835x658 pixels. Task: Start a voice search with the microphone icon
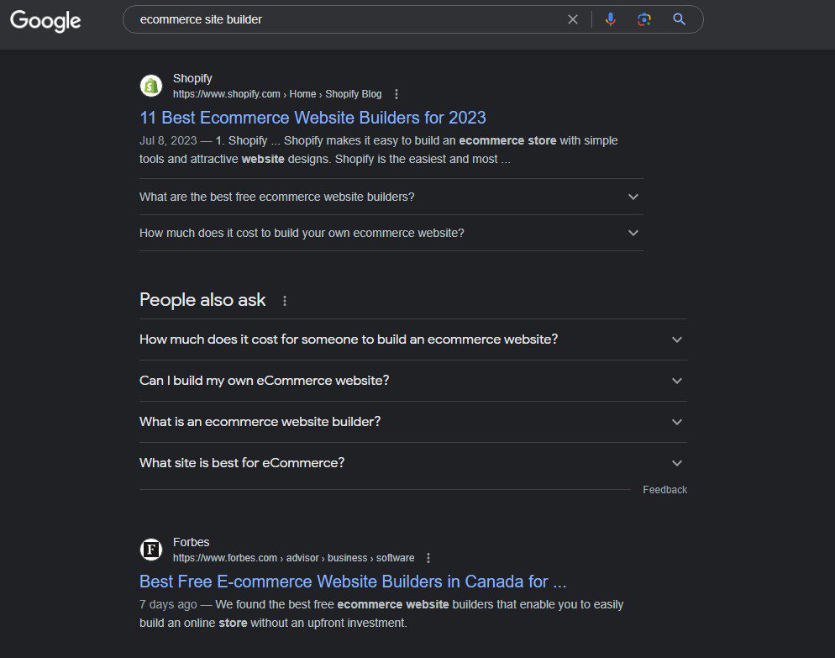610,18
